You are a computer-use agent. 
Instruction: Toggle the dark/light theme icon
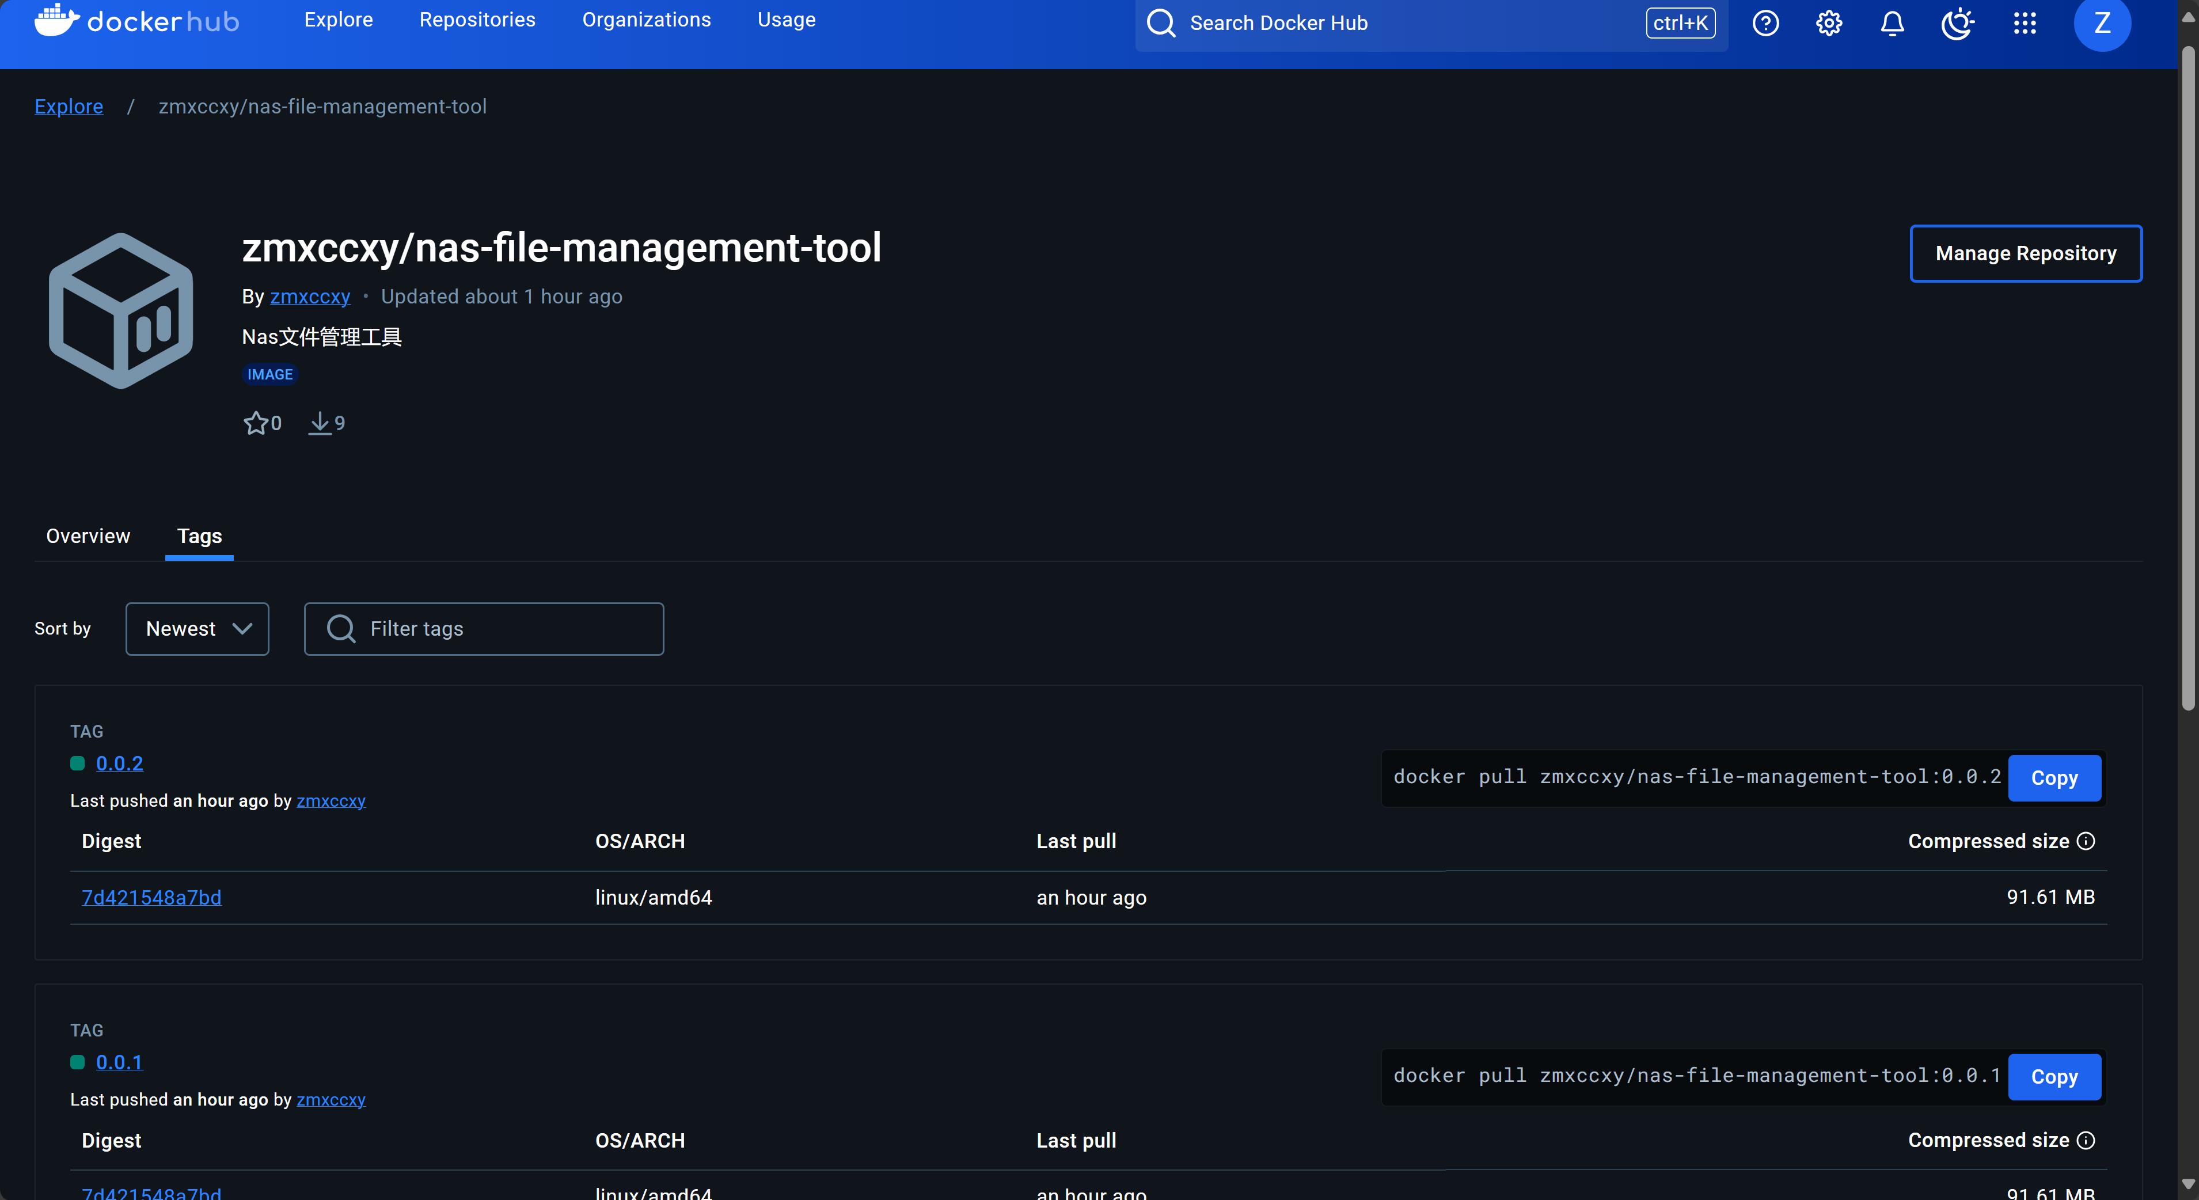pos(1957,23)
